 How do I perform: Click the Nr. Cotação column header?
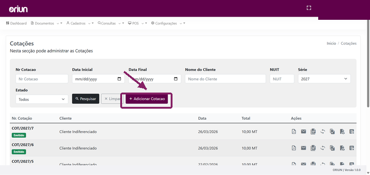(x=22, y=118)
